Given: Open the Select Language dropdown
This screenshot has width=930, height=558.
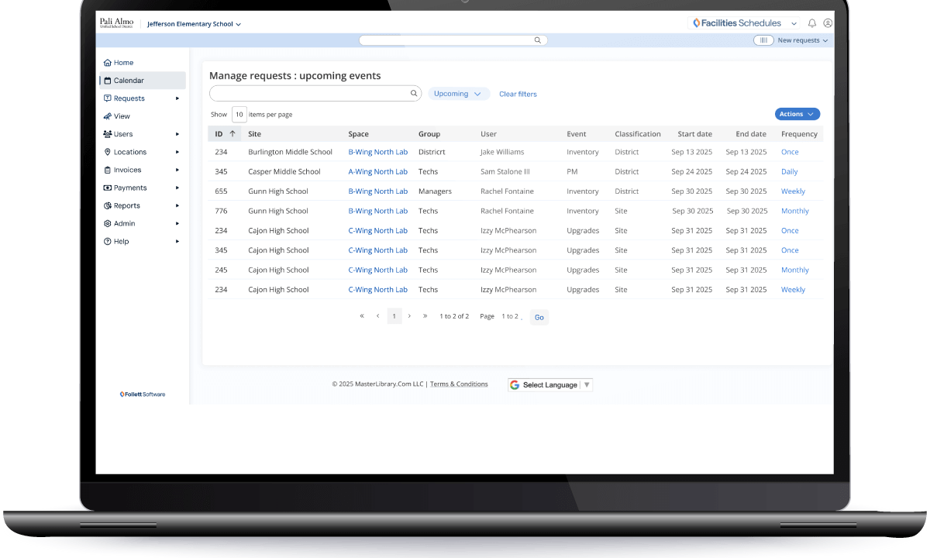Looking at the screenshot, I should 550,385.
